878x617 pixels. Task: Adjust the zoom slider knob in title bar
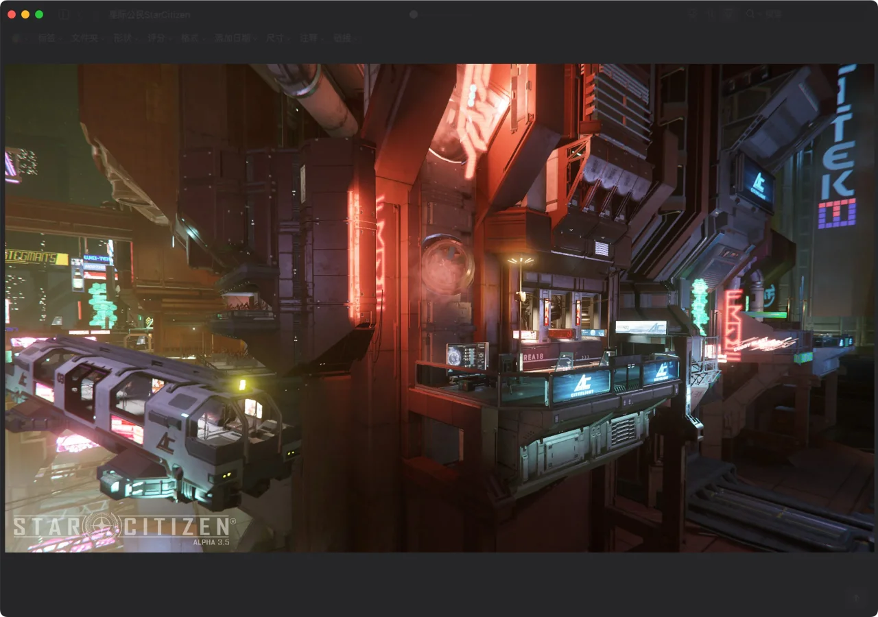pos(414,14)
